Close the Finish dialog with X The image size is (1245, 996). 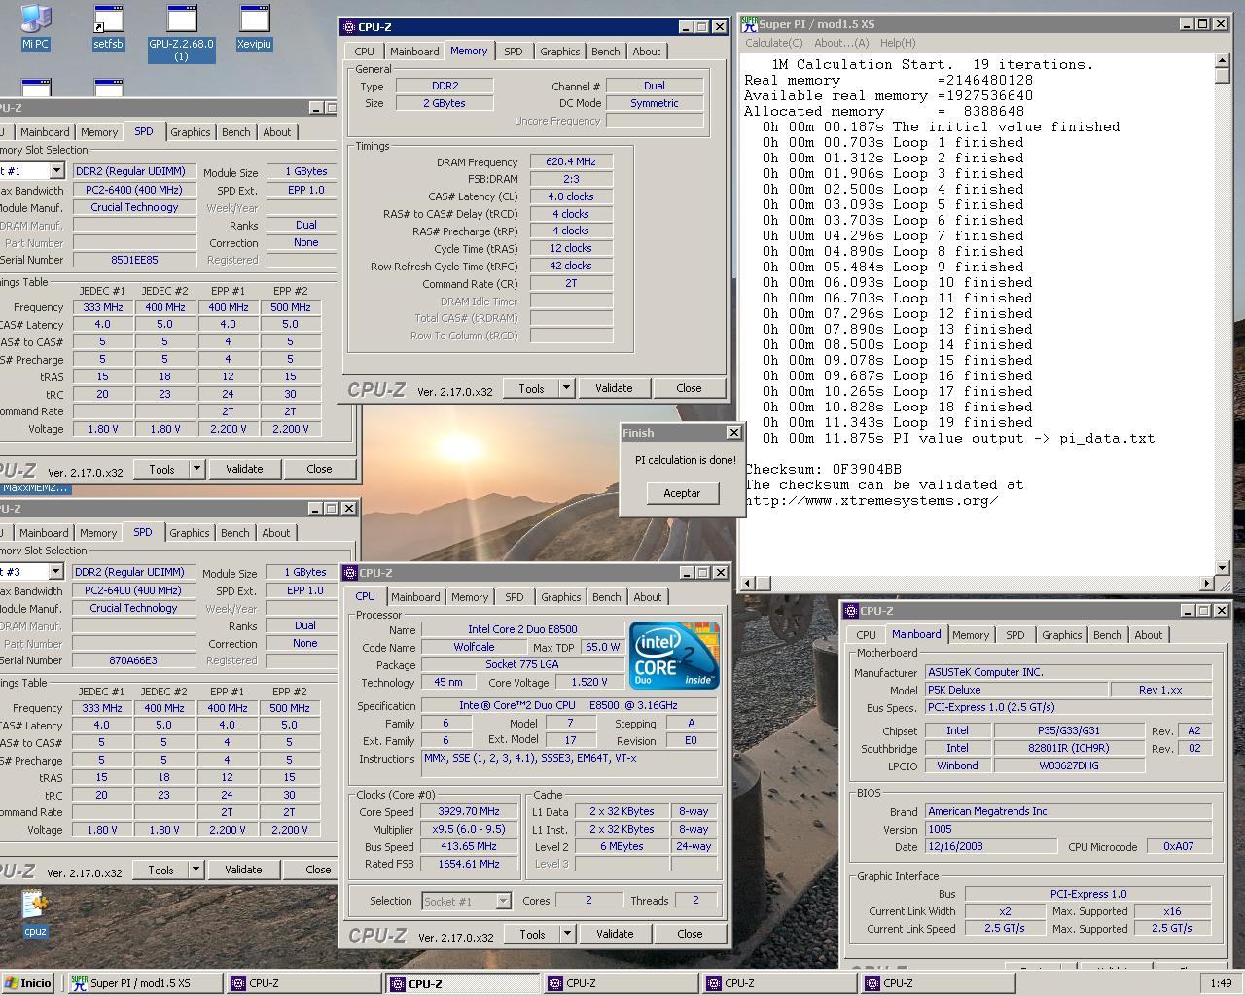pos(733,433)
